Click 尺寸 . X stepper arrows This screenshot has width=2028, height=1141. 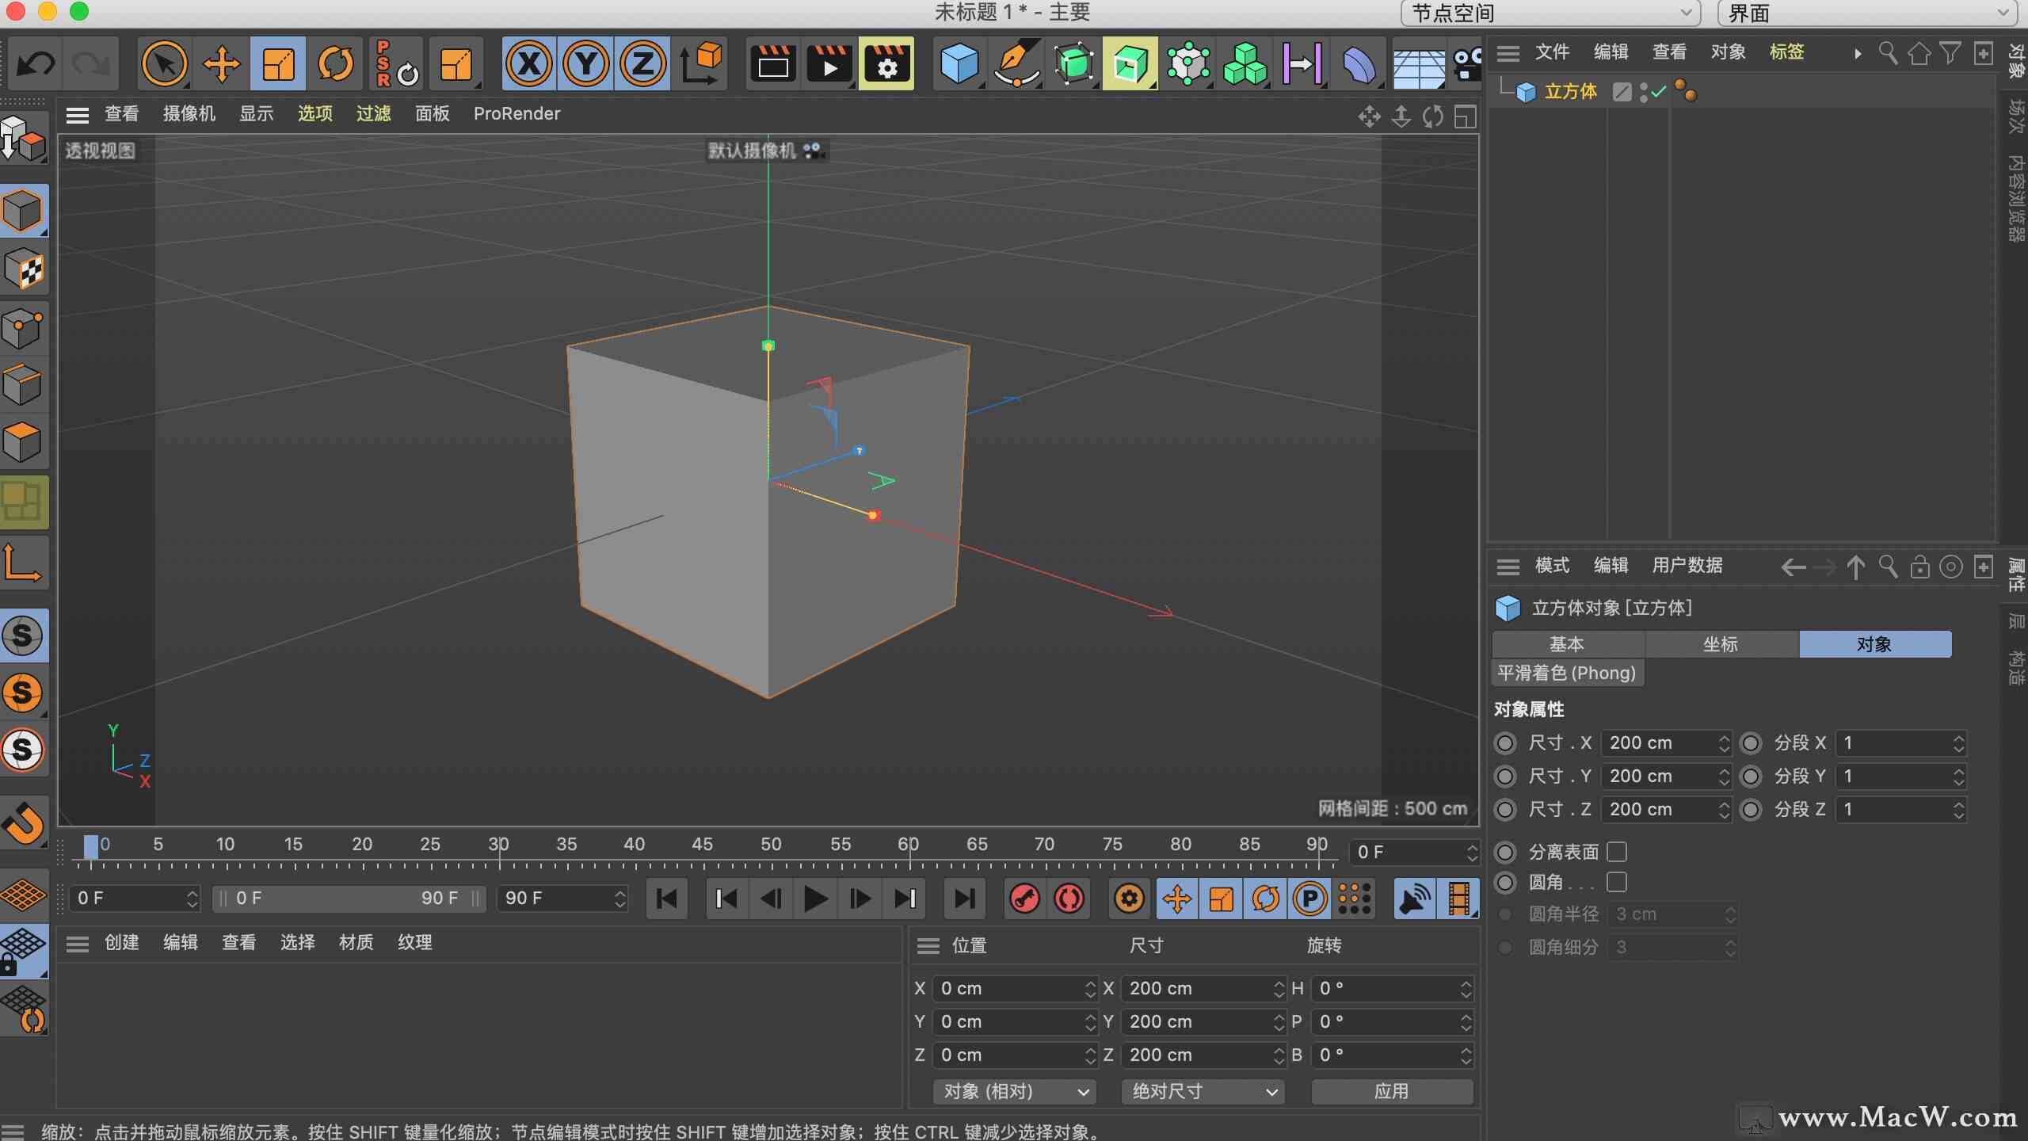point(1724,743)
